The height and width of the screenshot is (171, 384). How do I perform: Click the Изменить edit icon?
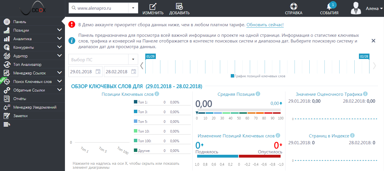pyautogui.click(x=153, y=7)
